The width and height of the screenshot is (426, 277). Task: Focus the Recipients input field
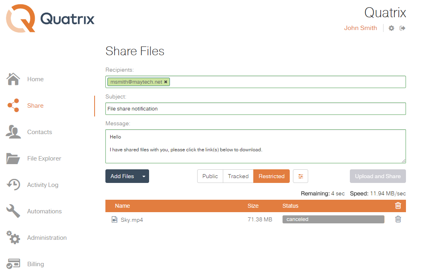[x=256, y=82]
